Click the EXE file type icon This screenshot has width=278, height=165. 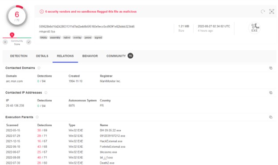254,28
